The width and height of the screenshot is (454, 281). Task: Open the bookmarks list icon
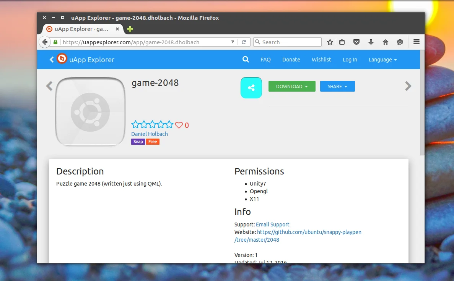tap(342, 42)
